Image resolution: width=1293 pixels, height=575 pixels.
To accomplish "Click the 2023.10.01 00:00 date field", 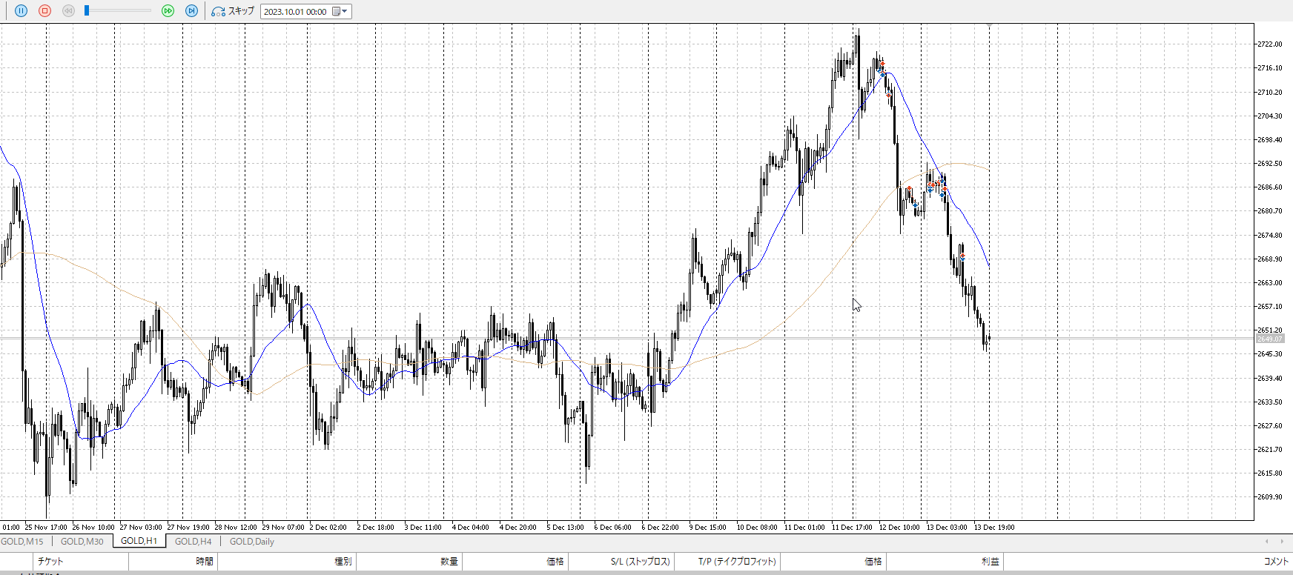I will point(295,12).
